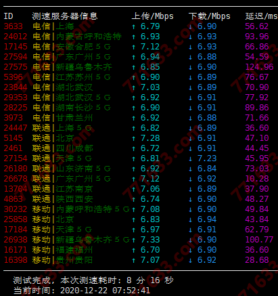Click the ID column header
Image resolution: width=278 pixels, height=296 pixels.
[x=9, y=16]
